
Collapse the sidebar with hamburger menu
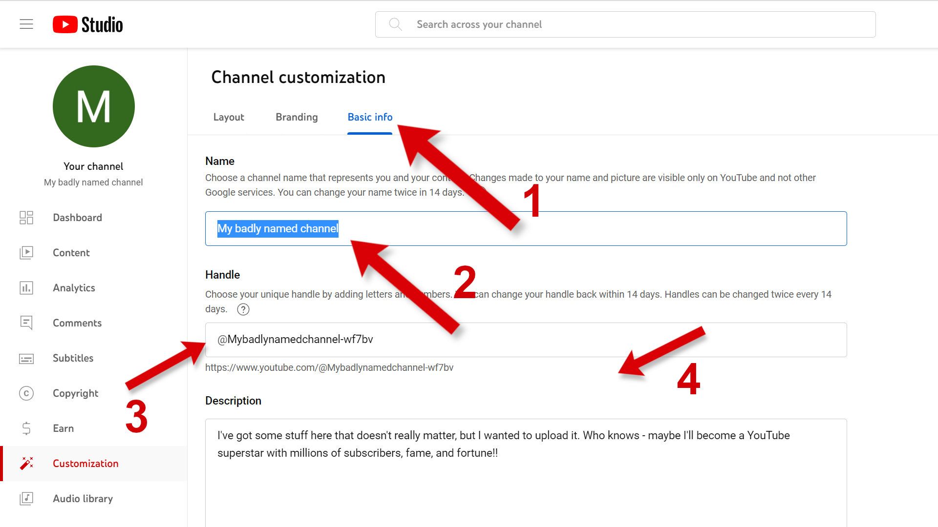[x=26, y=24]
